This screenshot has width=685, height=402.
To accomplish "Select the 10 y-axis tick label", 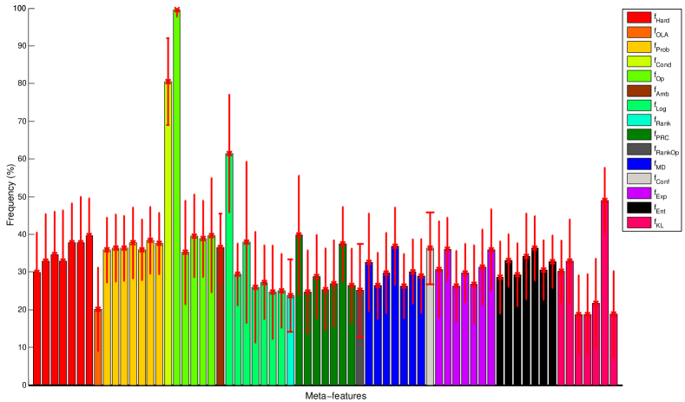I will (22, 347).
